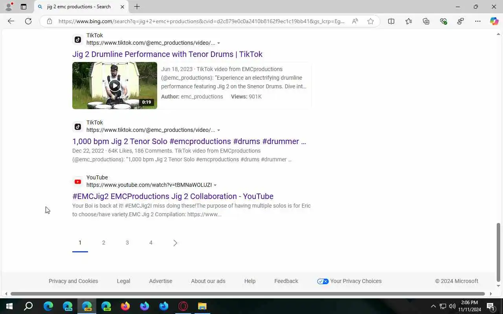The image size is (503, 314).
Task: Refresh the Bing search page
Action: [28, 21]
